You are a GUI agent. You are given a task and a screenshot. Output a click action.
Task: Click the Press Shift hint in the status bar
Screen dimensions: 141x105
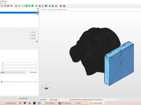pos(86,100)
